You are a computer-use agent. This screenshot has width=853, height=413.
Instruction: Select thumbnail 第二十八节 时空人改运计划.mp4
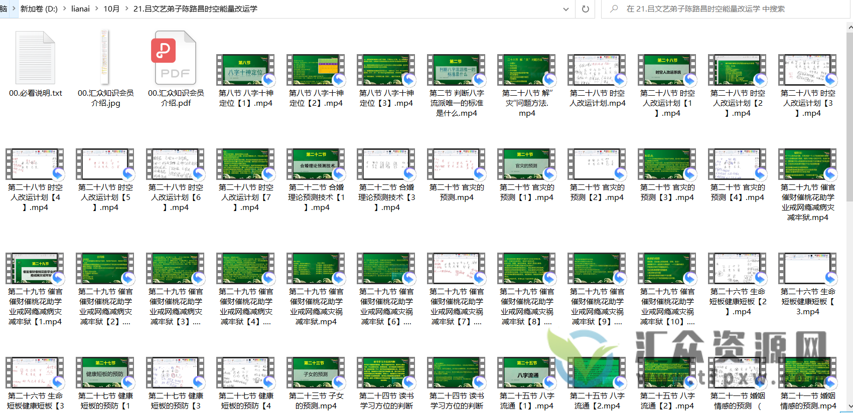[597, 70]
